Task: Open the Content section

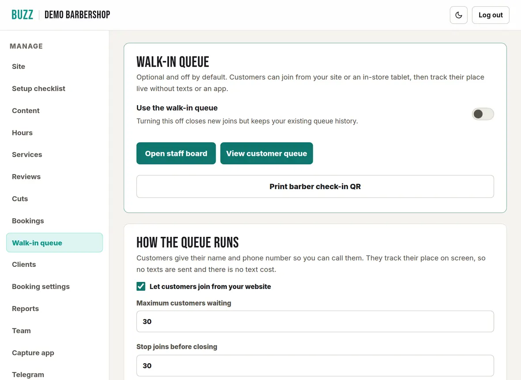Action: click(x=54, y=111)
